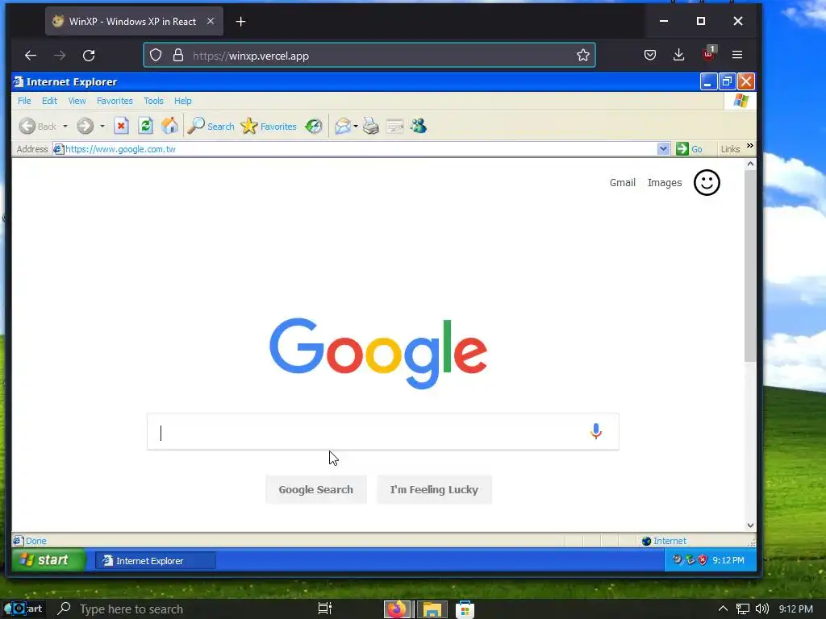This screenshot has height=619, width=826.
Task: Open the IE Help menu
Action: click(183, 101)
